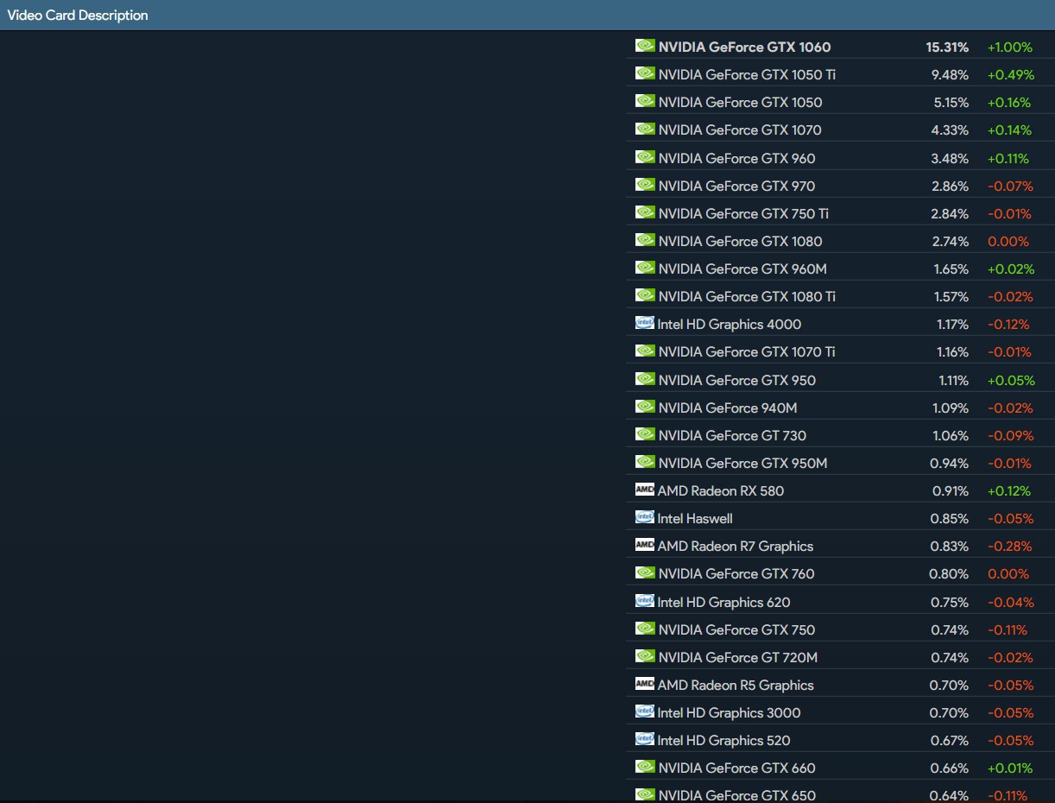Select the NVIDIA GeForce GTX 660 row

coord(736,768)
